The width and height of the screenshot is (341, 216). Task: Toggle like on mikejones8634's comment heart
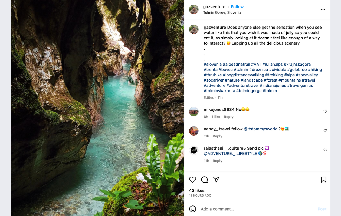pyautogui.click(x=325, y=111)
